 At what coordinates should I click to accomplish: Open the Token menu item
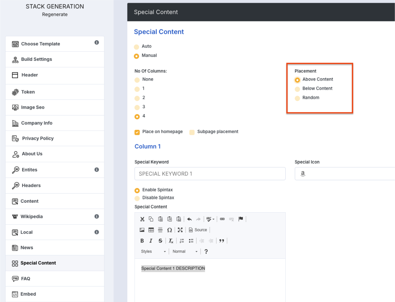click(x=55, y=92)
